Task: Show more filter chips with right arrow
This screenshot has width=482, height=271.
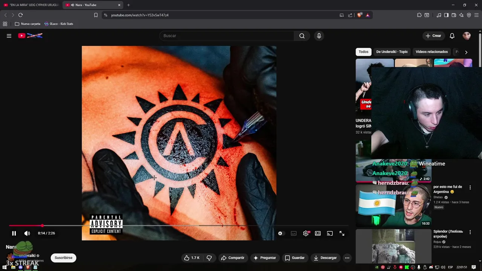Action: tap(466, 52)
